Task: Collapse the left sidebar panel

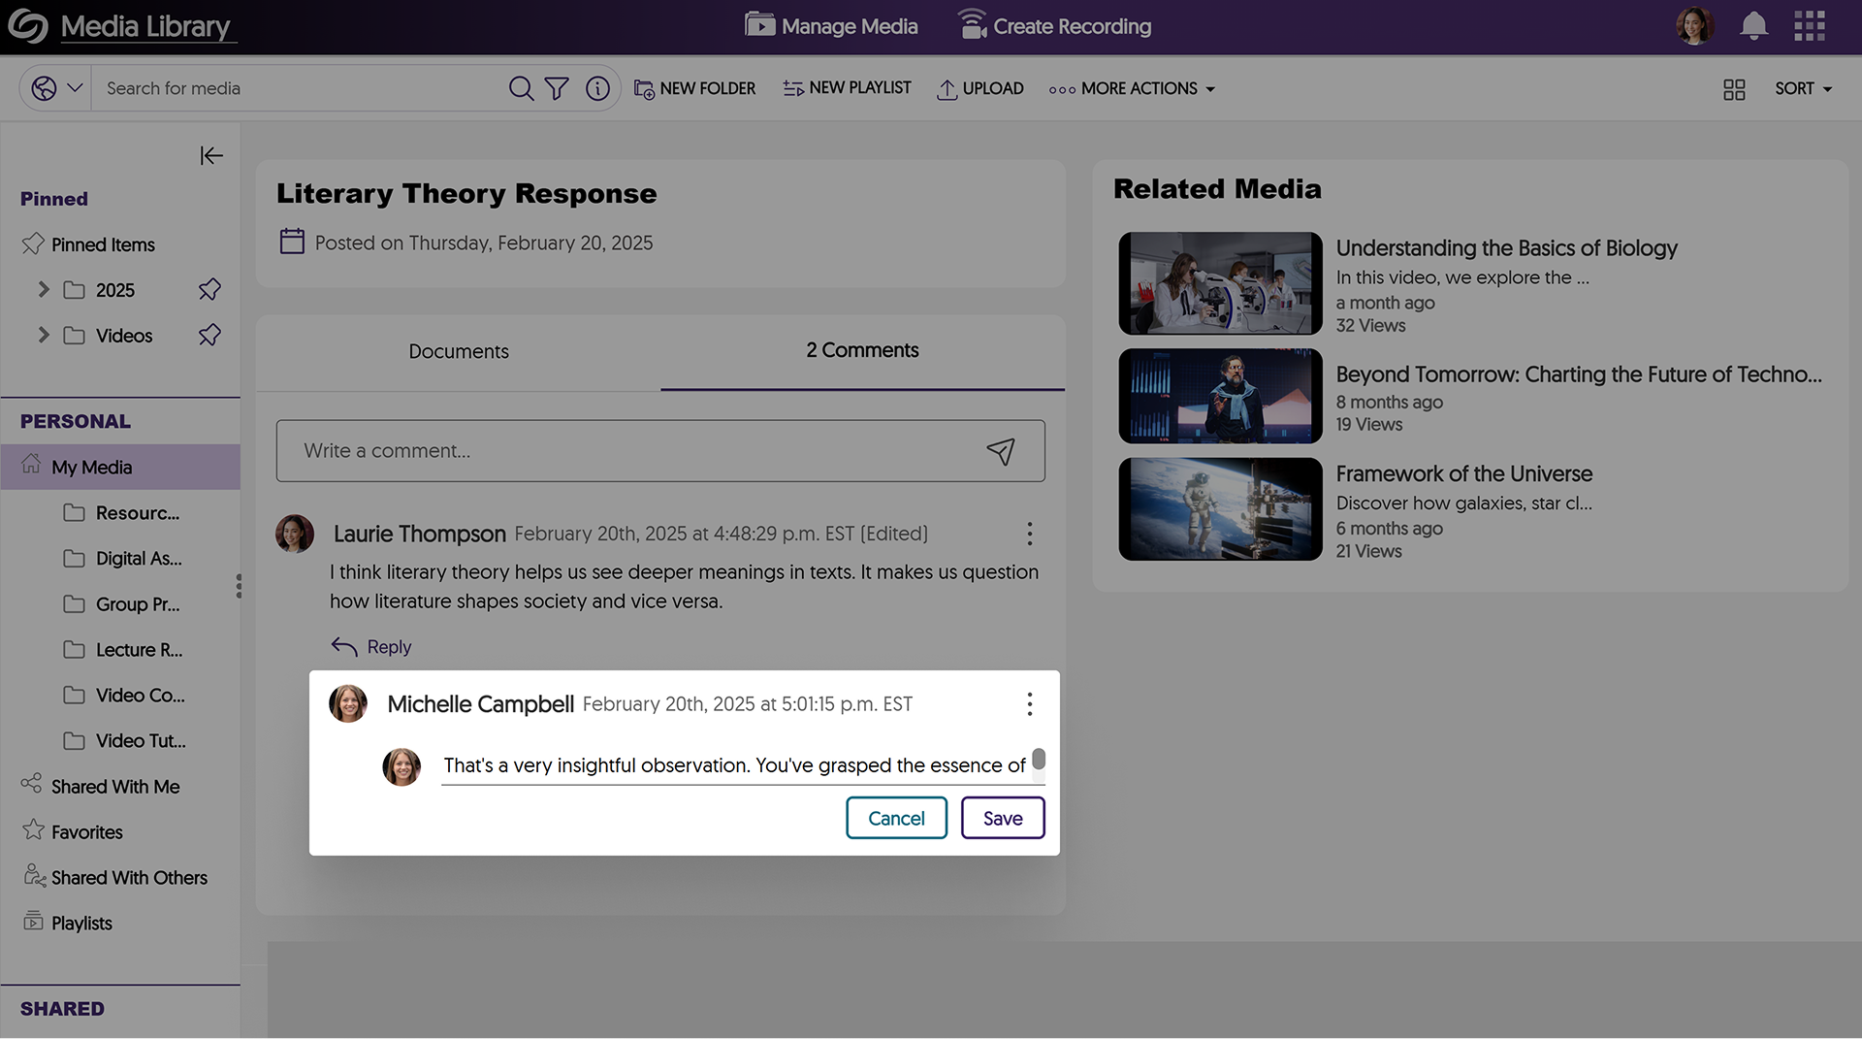Action: point(210,155)
